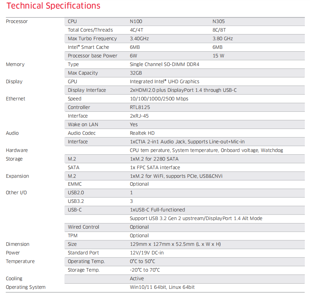This screenshot has width=310, height=295.
Task: Select the N305 CPU value
Action: pyautogui.click(x=218, y=21)
